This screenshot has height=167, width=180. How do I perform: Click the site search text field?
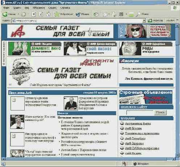click(140, 112)
